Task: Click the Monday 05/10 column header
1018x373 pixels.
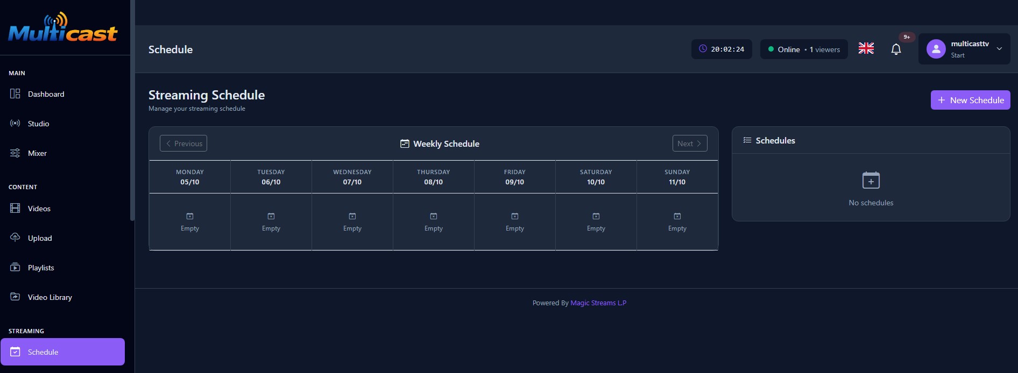Action: pos(190,177)
